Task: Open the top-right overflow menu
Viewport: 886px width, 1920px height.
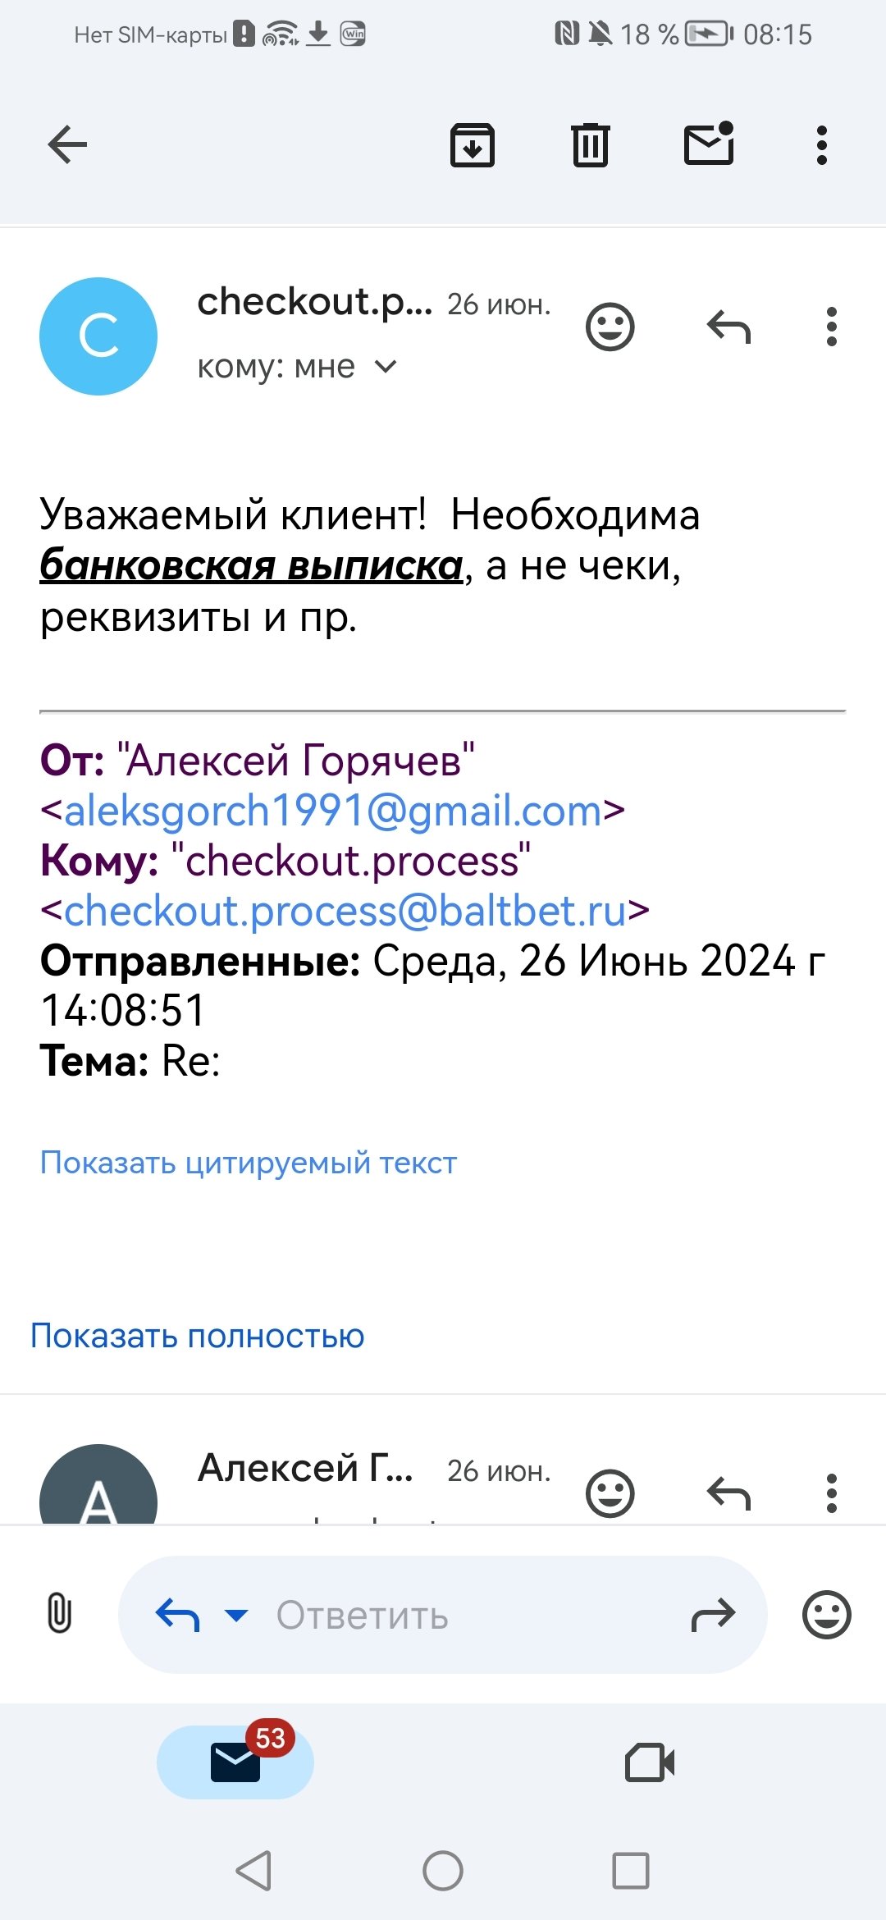Action: coord(821,145)
